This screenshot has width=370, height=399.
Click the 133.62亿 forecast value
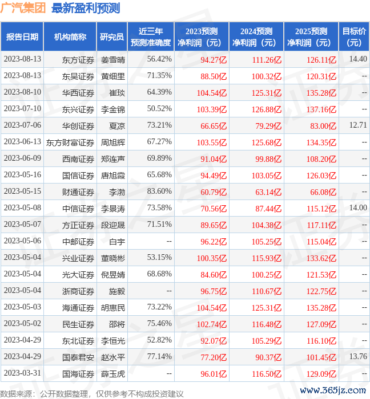321,259
